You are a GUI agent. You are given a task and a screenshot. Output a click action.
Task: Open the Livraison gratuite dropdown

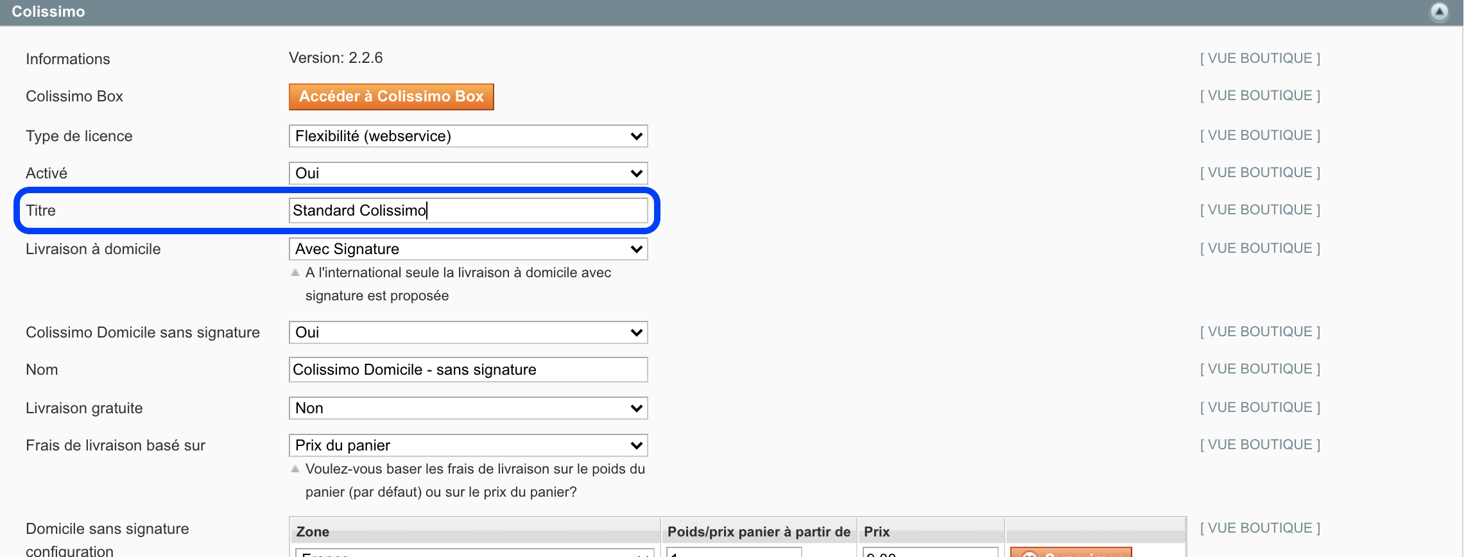pyautogui.click(x=468, y=408)
